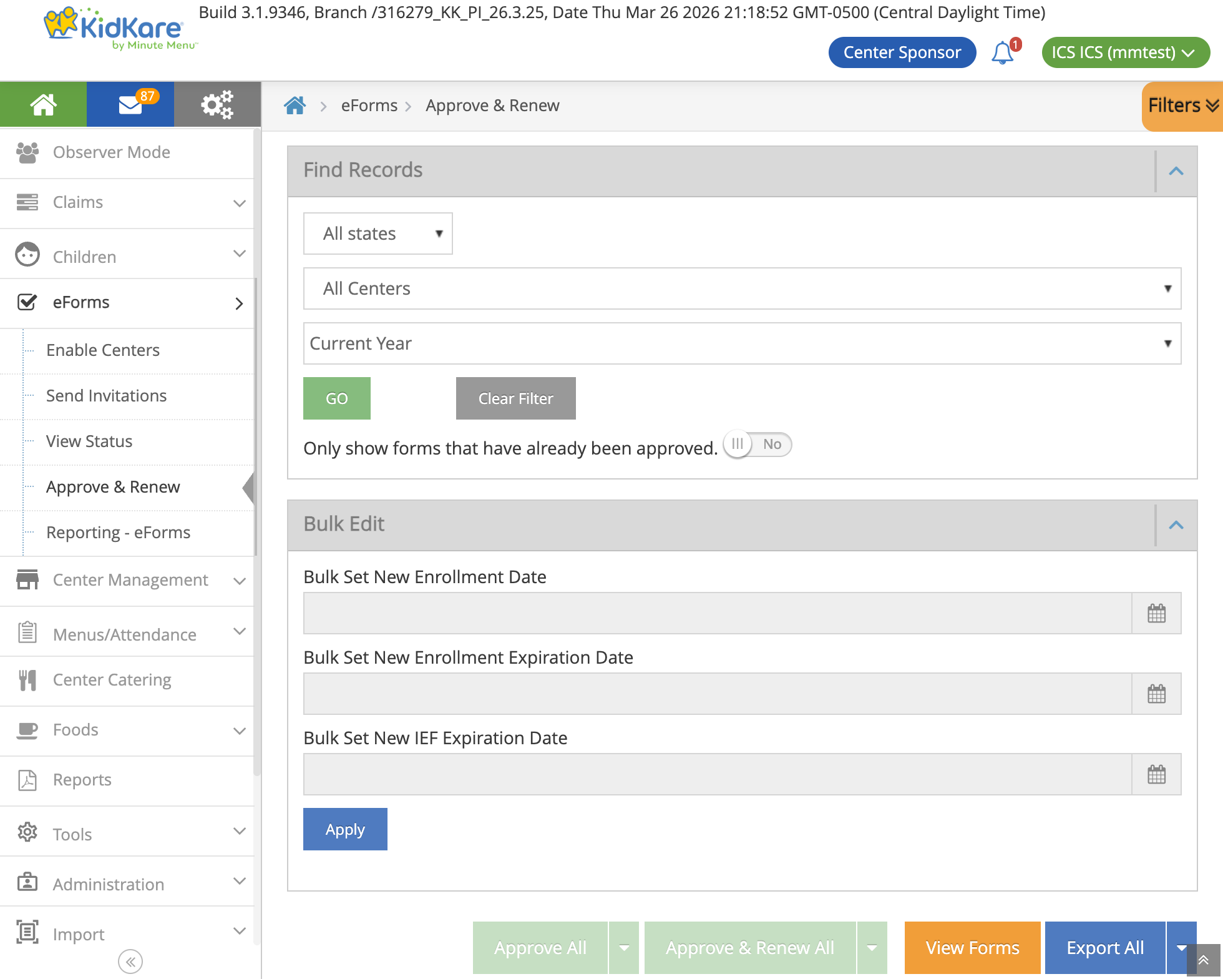Select the Observer Mode icon
This screenshot has width=1223, height=979.
pyautogui.click(x=27, y=152)
